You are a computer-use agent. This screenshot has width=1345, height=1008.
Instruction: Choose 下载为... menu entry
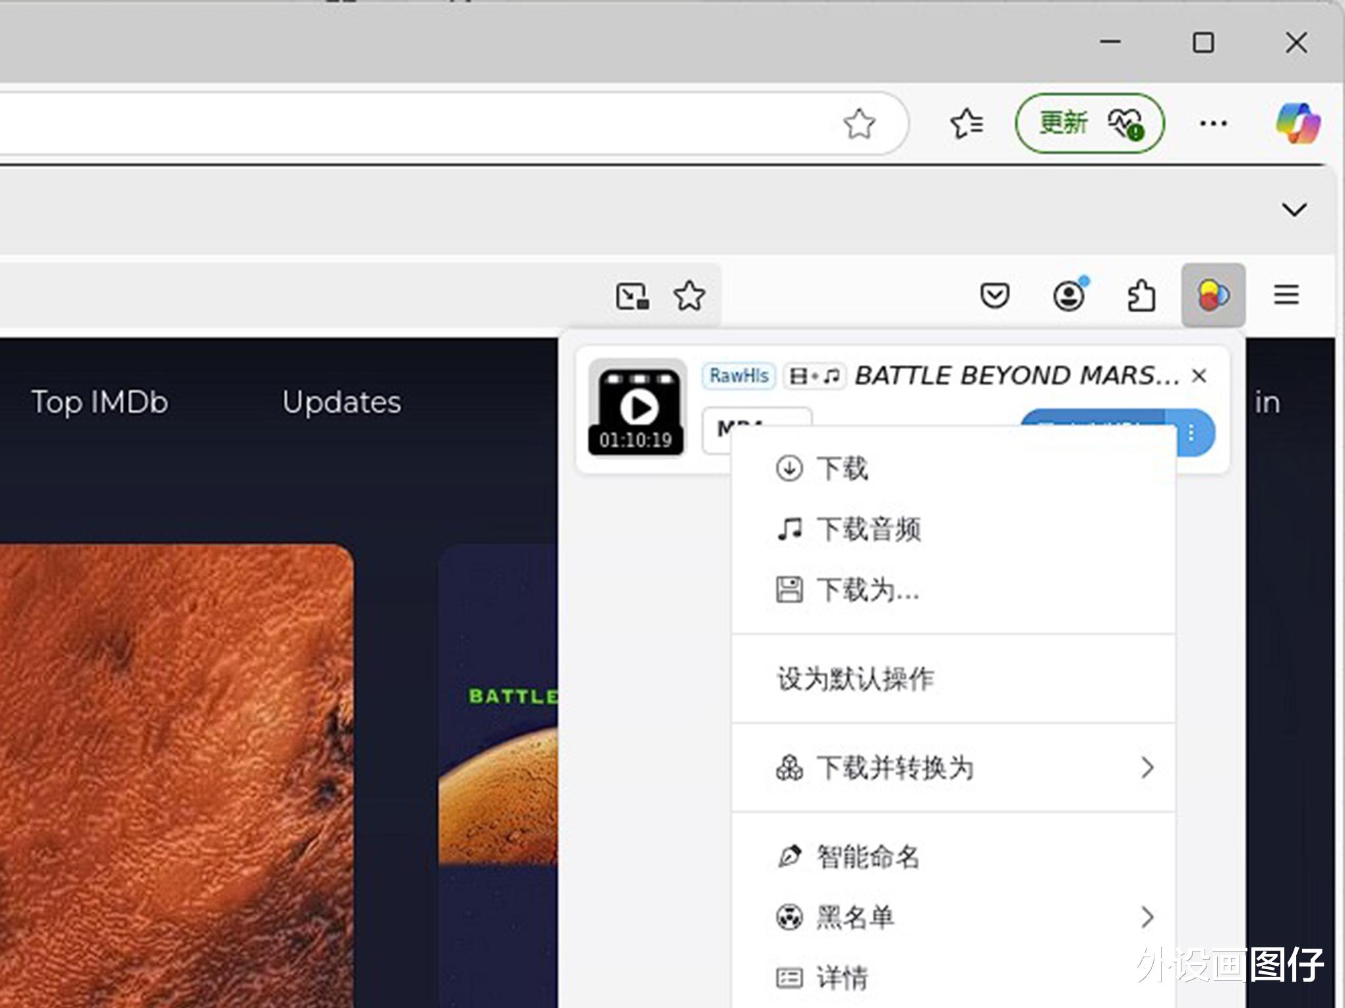pos(866,590)
